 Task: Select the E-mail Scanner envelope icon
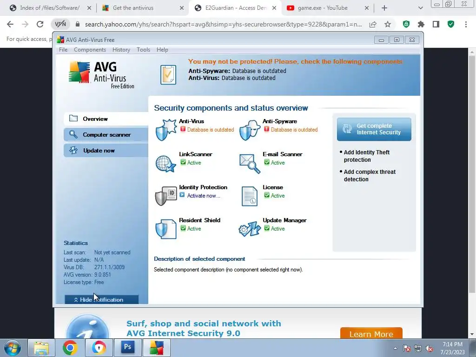(x=250, y=164)
